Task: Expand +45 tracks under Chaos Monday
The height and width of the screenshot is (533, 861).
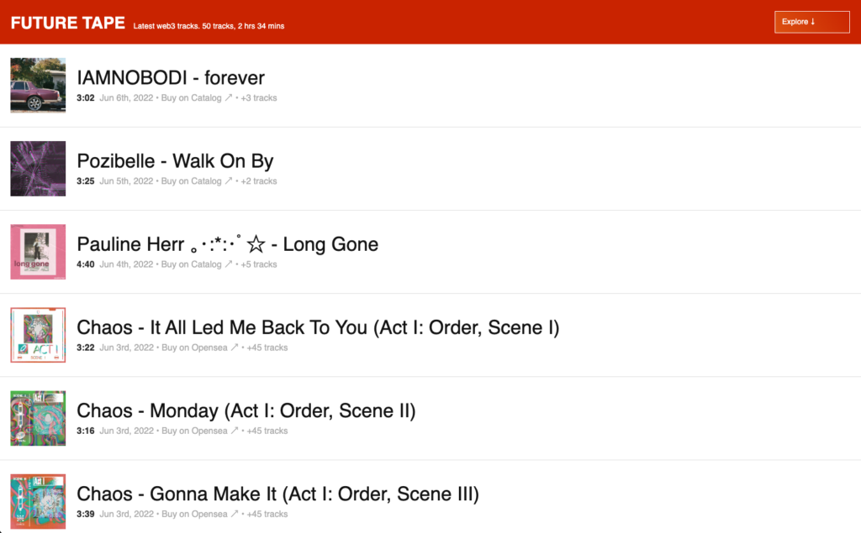Action: [x=267, y=431]
